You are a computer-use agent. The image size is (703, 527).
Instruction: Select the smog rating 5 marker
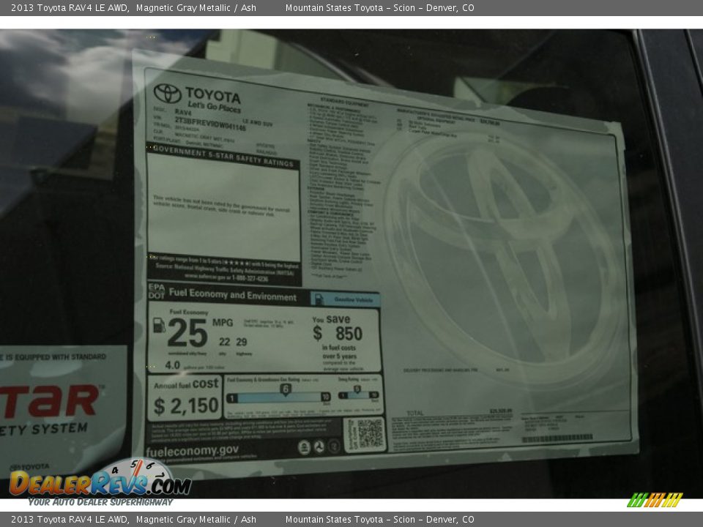coord(357,389)
